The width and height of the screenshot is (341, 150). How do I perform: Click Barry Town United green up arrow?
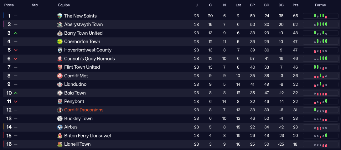pyautogui.click(x=16, y=33)
